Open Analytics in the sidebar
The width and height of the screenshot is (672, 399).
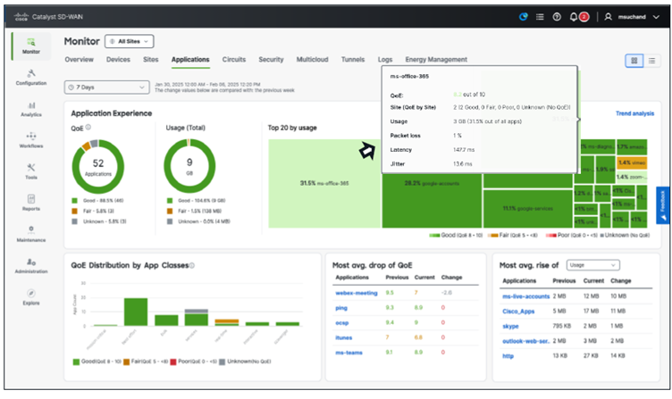point(31,109)
